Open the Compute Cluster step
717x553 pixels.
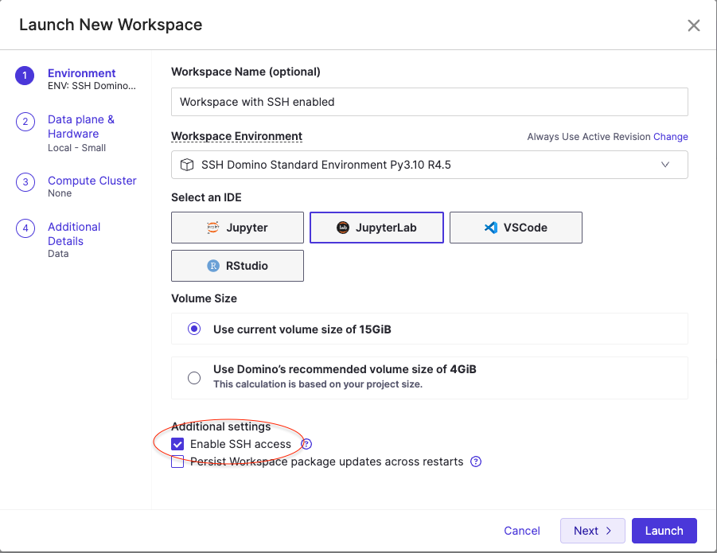(92, 181)
